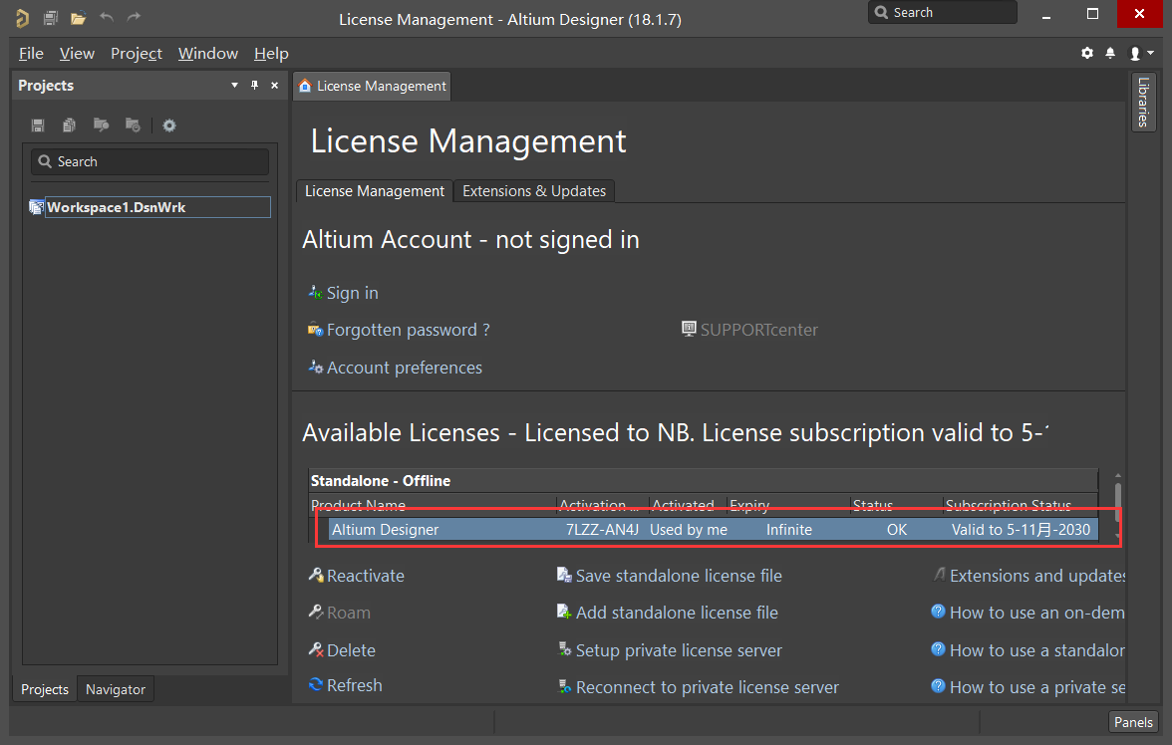
Task: Click the Save standalone license file icon
Action: click(x=564, y=575)
